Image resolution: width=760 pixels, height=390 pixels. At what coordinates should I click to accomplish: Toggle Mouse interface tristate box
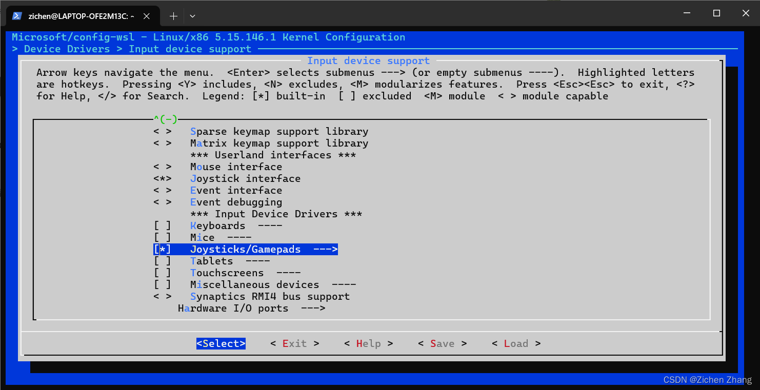[163, 167]
